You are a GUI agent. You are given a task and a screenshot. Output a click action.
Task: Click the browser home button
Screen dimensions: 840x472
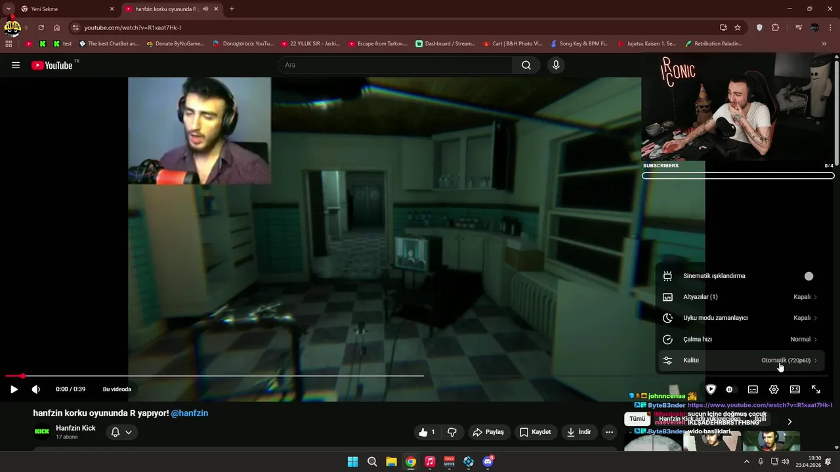(x=57, y=28)
